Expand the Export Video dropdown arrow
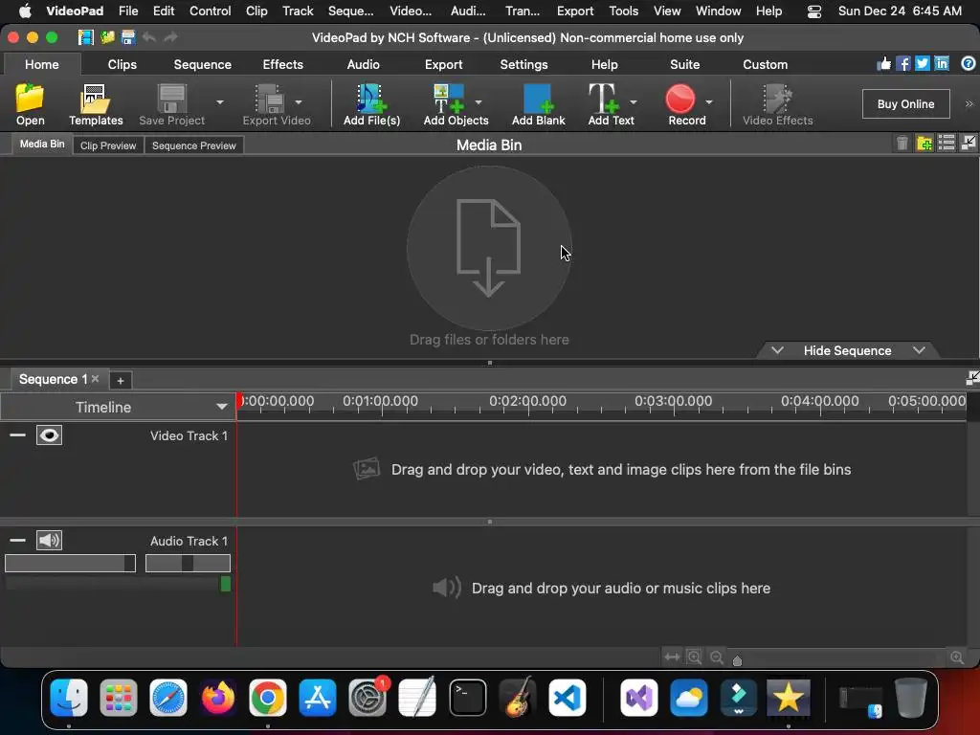980x735 pixels. (x=299, y=102)
